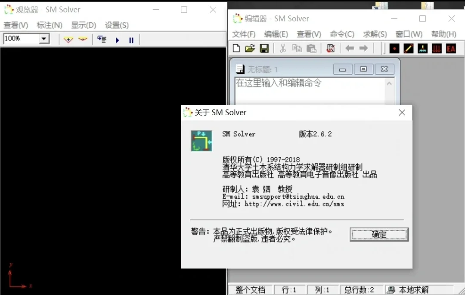This screenshot has height=295, width=465.
Task: Click the save icon in the editor toolbar
Action: pyautogui.click(x=264, y=48)
